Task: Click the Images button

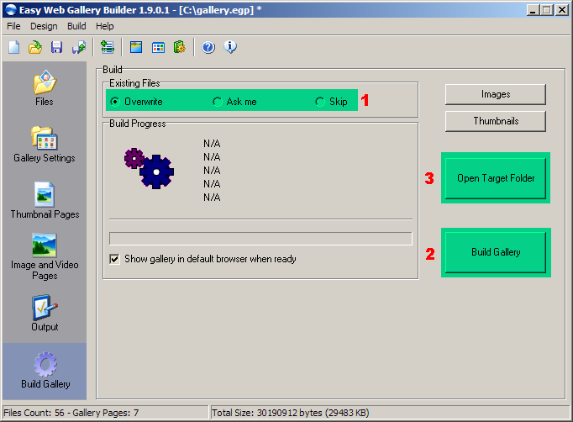Action: point(496,94)
